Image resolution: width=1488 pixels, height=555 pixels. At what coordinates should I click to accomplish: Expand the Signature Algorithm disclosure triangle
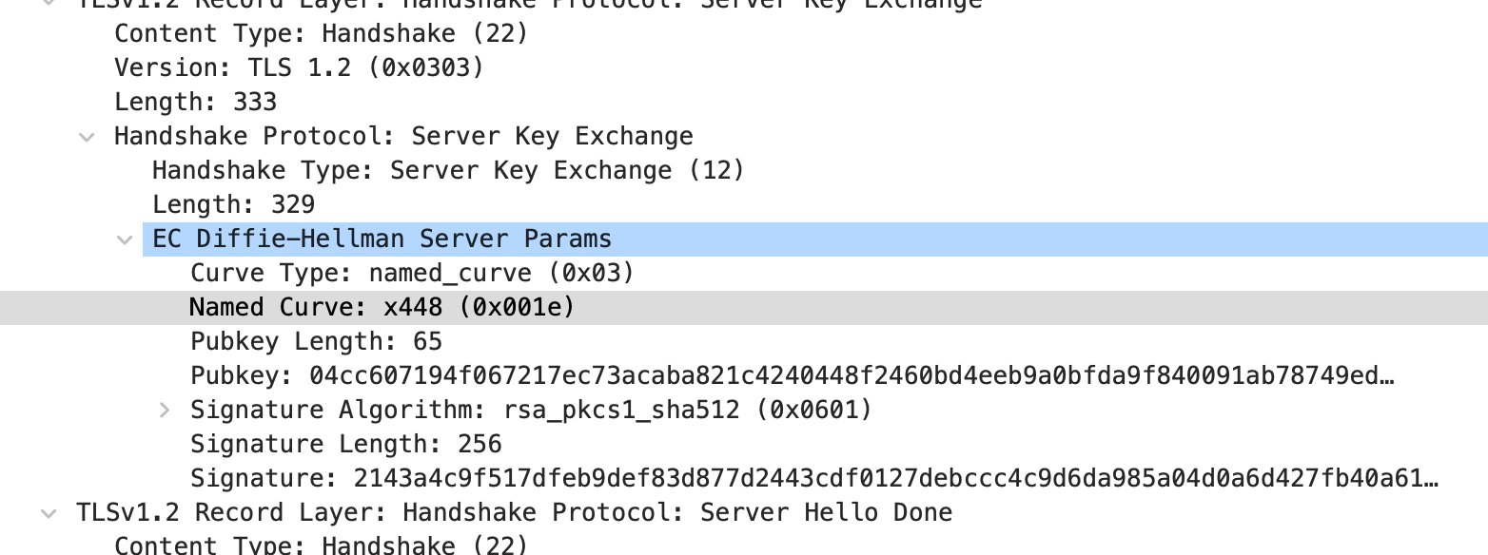point(164,410)
